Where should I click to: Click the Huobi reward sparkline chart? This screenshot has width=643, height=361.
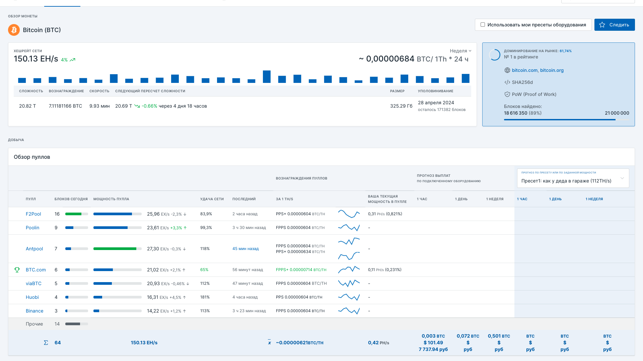pos(349,297)
